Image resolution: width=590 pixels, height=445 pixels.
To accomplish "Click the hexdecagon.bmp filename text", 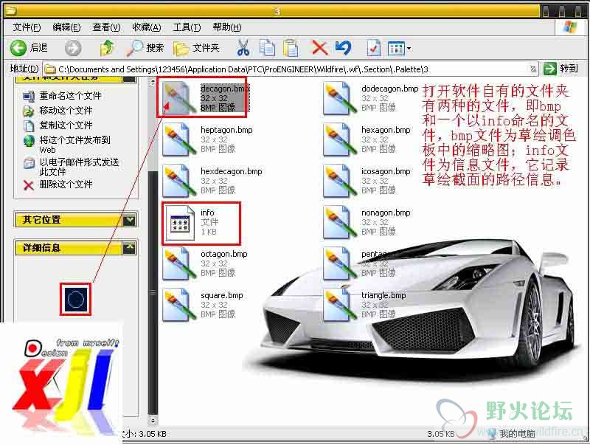I will (231, 171).
